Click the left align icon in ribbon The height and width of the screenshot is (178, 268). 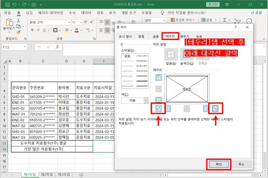point(101,30)
